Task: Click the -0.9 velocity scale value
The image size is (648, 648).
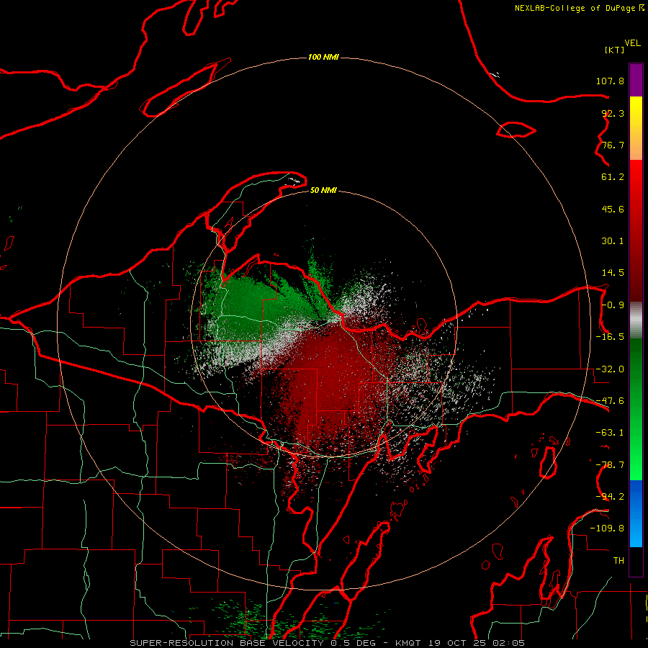Action: pos(613,305)
